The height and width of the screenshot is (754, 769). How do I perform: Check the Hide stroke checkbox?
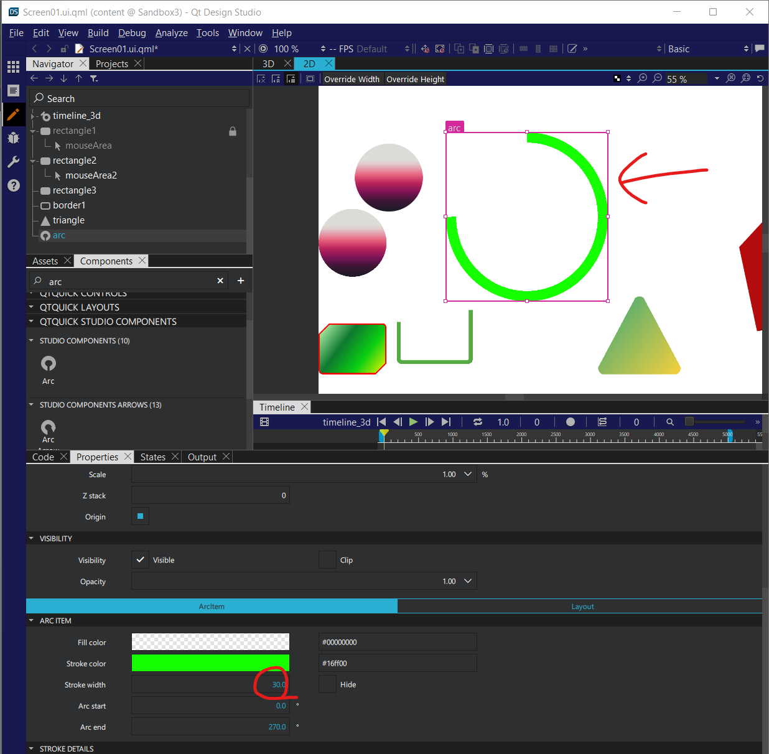(x=327, y=684)
